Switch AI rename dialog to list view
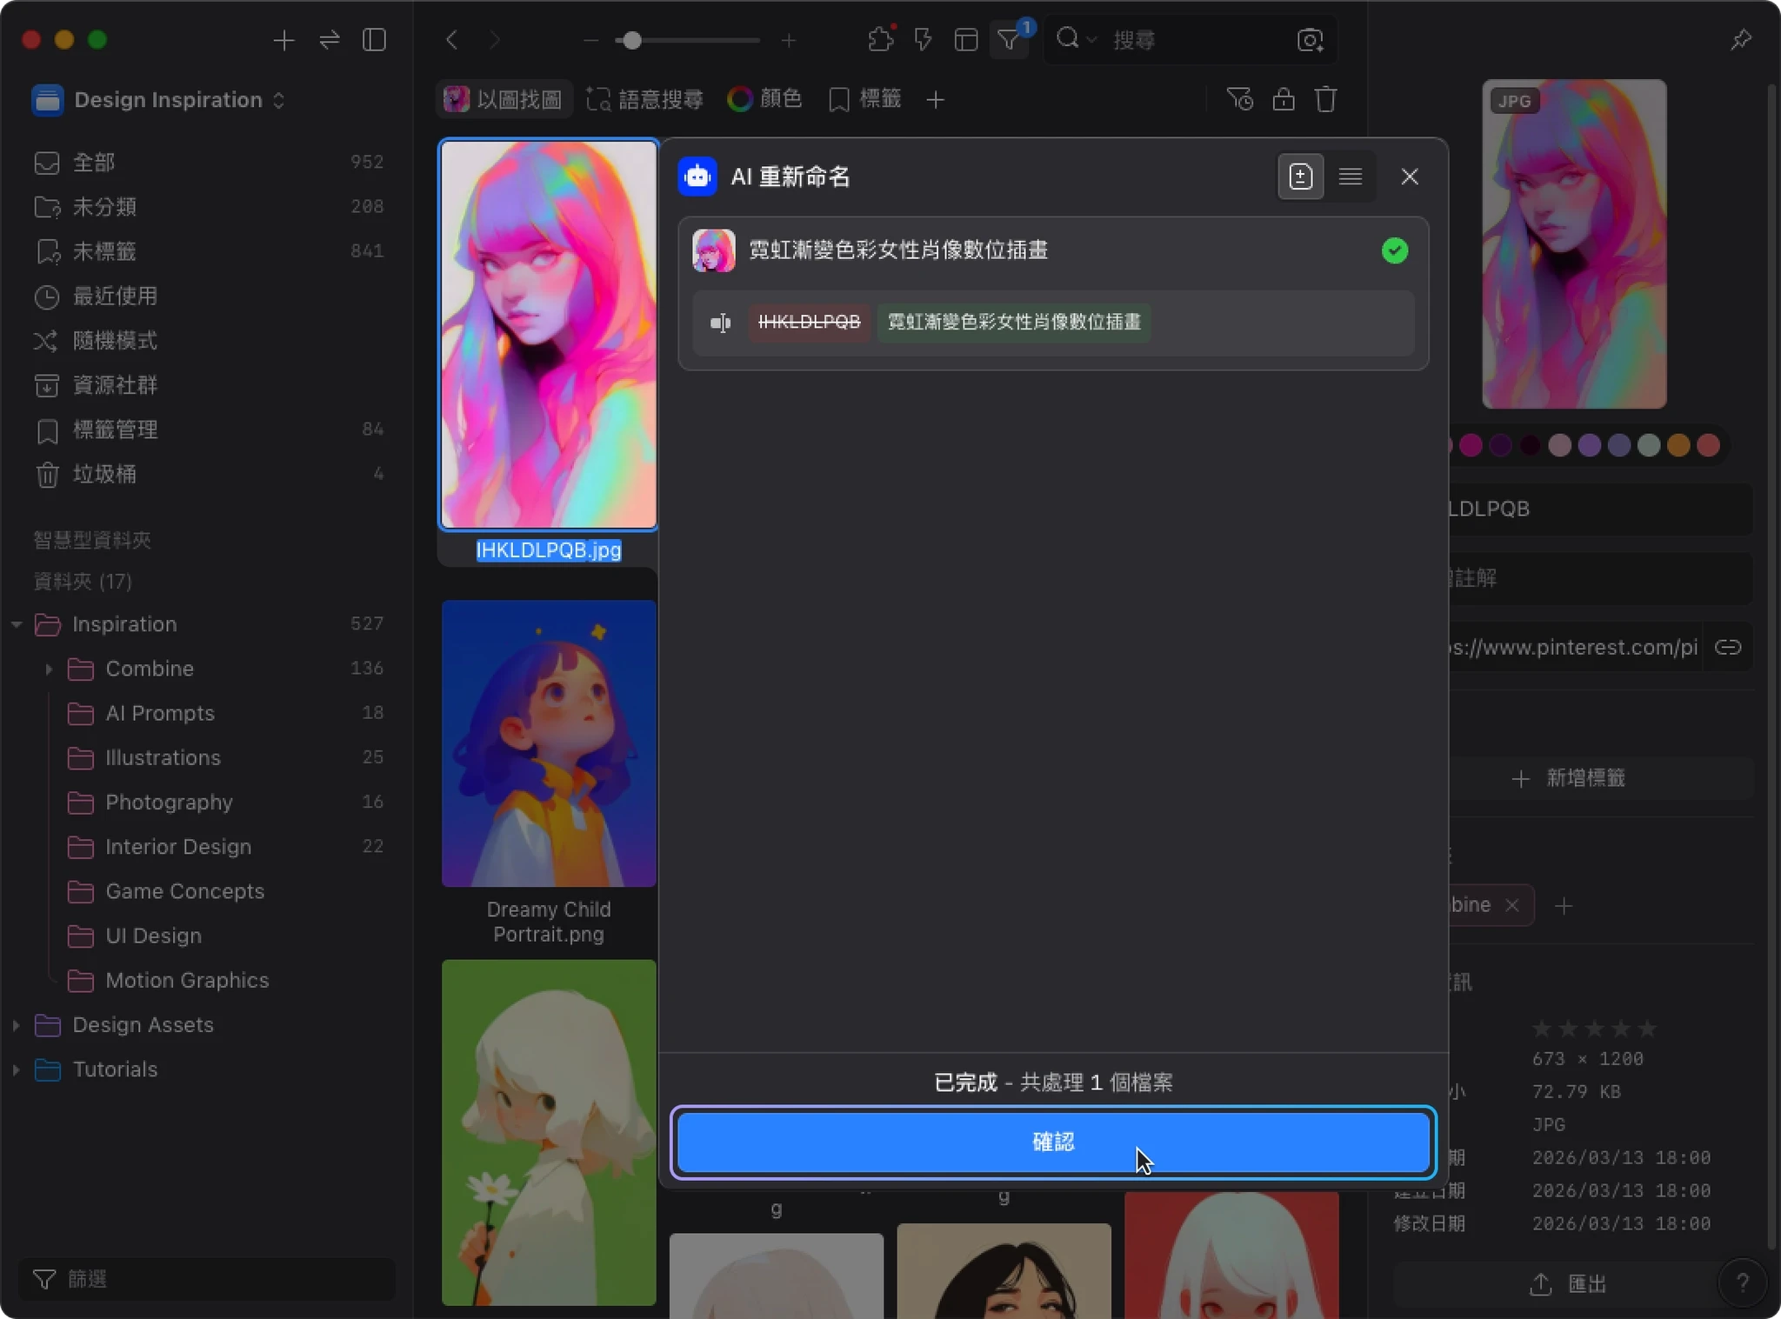 point(1350,177)
